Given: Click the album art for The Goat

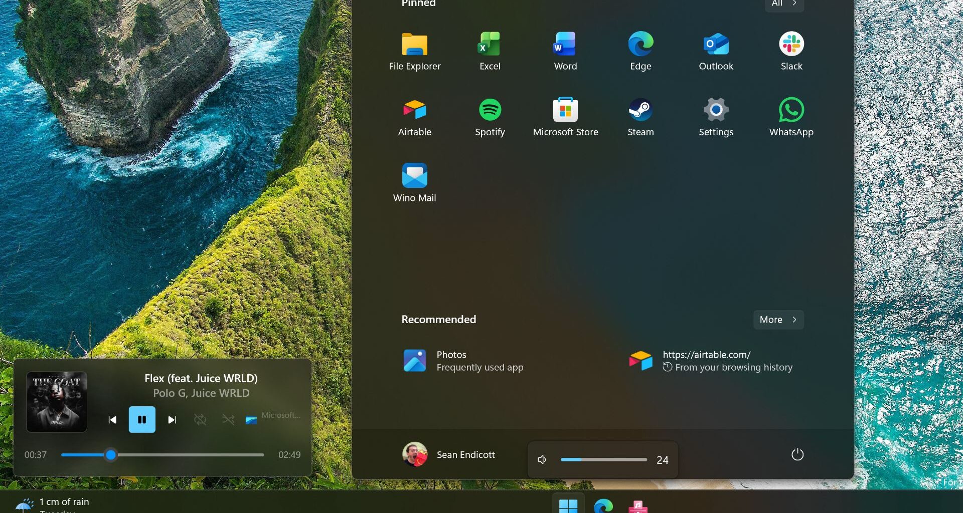Looking at the screenshot, I should (x=56, y=401).
